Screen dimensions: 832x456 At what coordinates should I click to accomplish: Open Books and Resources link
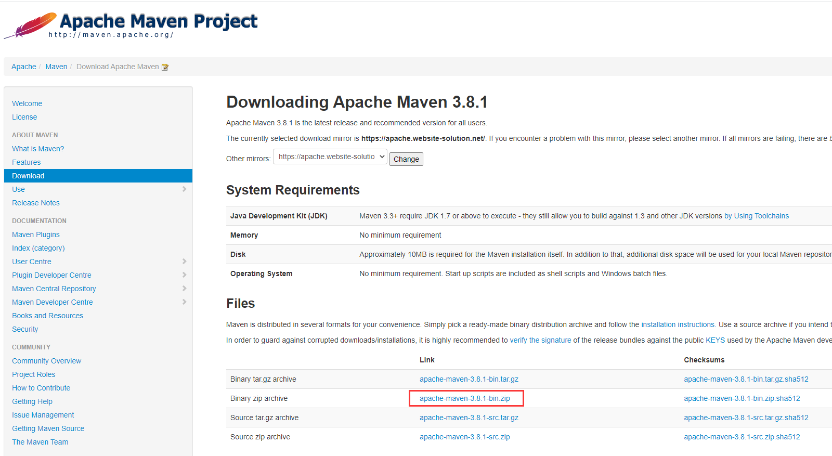click(47, 316)
